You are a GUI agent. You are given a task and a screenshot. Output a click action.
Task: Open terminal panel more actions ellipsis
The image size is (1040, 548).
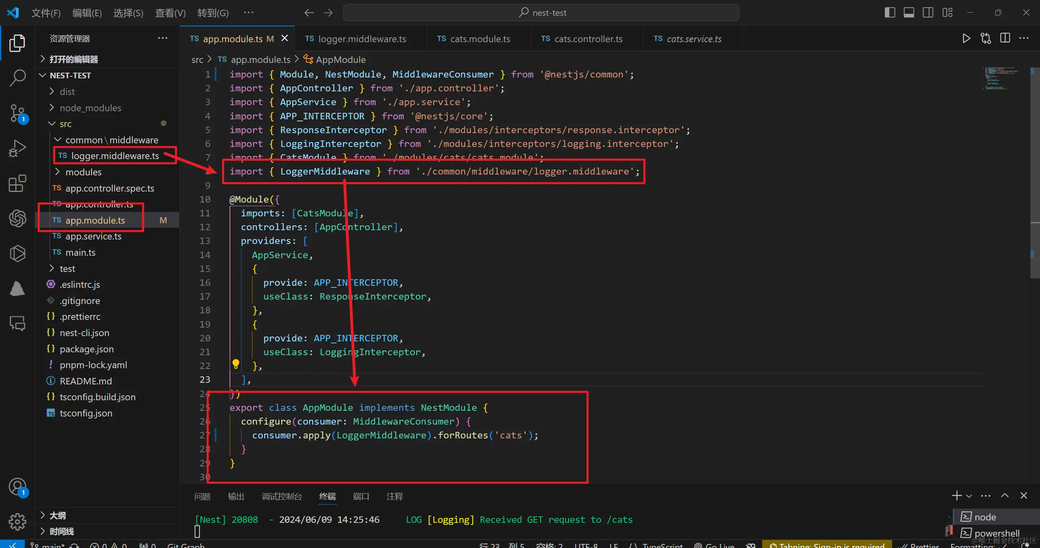pyautogui.click(x=986, y=496)
